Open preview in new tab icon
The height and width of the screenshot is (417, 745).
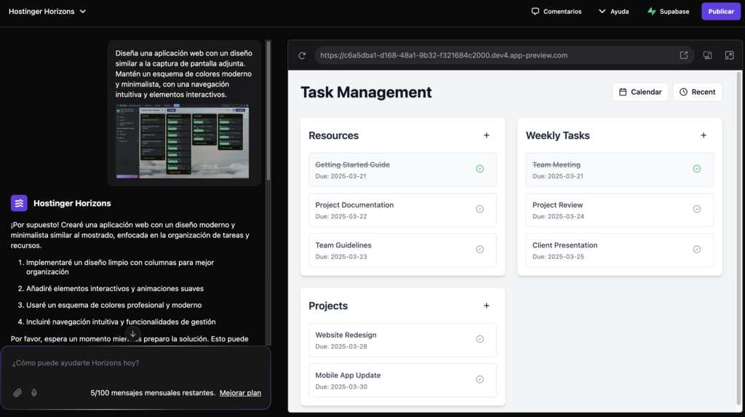[x=684, y=55]
